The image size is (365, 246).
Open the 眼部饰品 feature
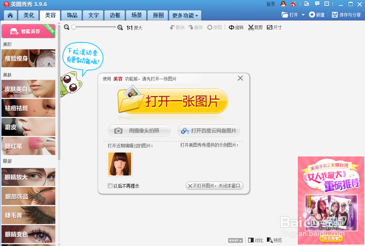pos(28,196)
